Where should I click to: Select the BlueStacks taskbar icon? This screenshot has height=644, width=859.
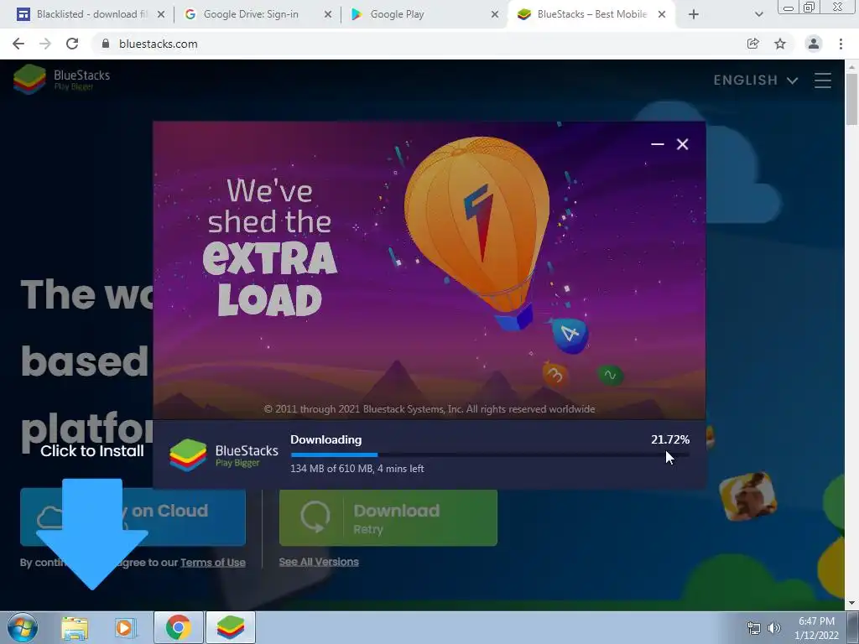[x=231, y=627]
